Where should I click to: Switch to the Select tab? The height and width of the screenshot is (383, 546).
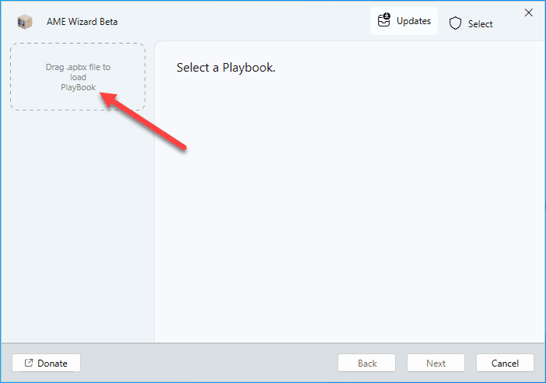point(471,23)
